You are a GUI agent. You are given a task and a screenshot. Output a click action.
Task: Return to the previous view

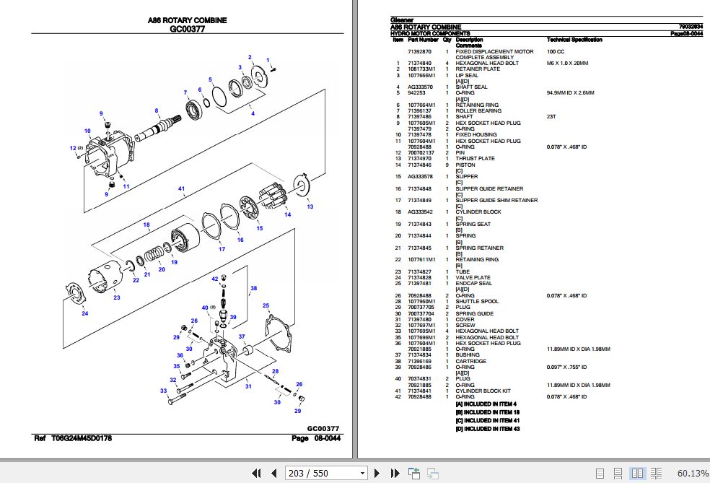pos(413,473)
